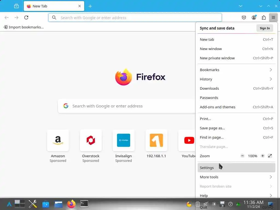
Task: Launch the terminal icon in taskbar
Action: pyautogui.click(x=84, y=204)
